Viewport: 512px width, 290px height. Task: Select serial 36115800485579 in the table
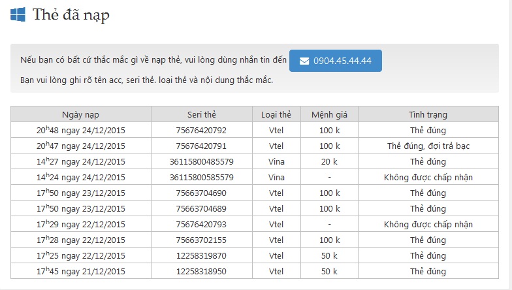[x=201, y=162]
